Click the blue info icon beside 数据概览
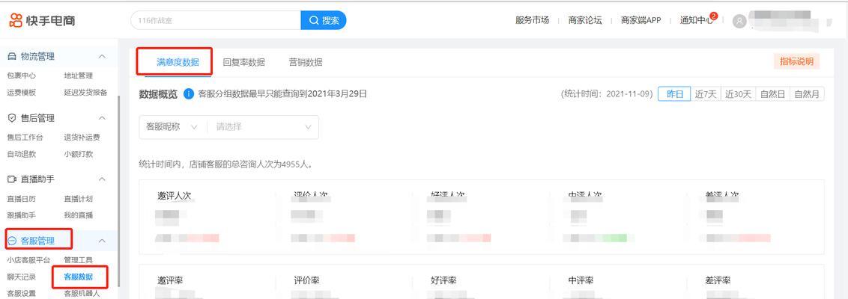Viewport: 848px width, 299px height. click(x=189, y=94)
